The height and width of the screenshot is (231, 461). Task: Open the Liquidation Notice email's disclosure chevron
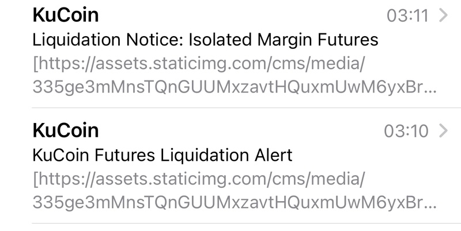click(x=443, y=16)
